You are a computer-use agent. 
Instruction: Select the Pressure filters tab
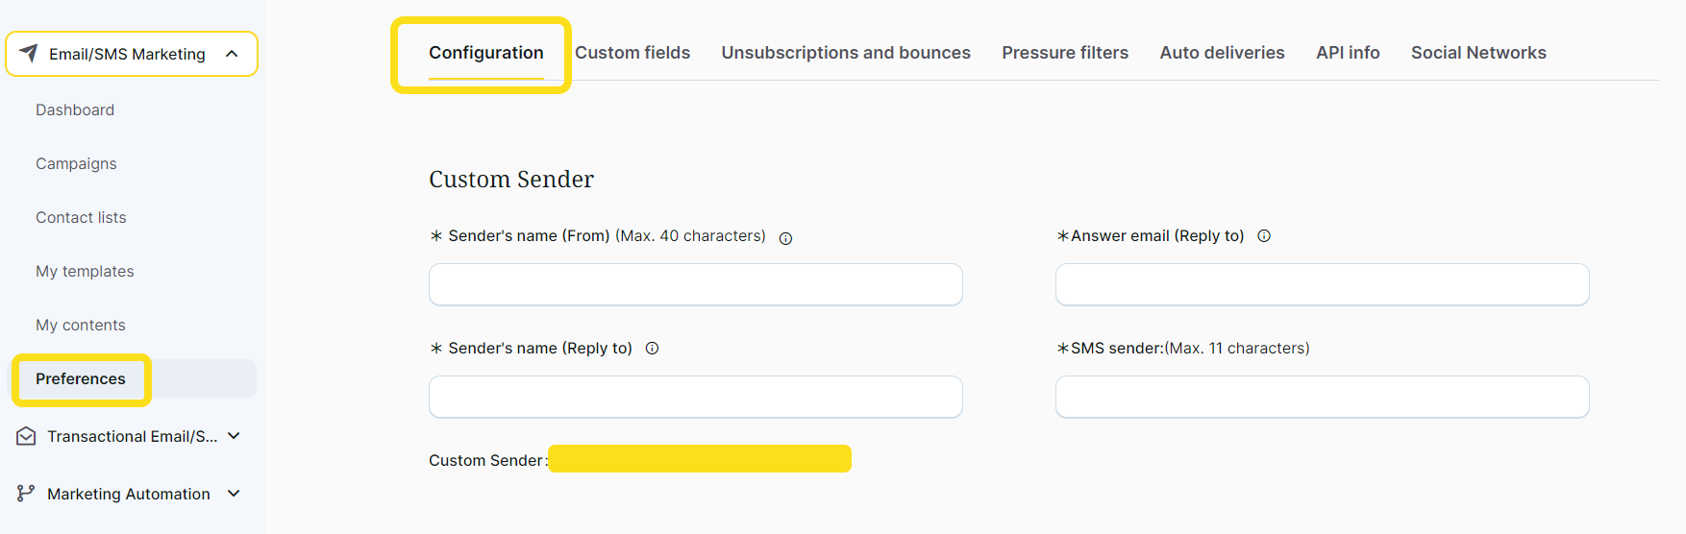click(1065, 53)
